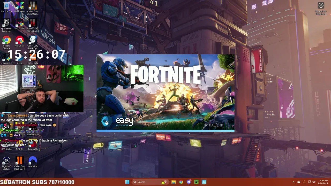The height and width of the screenshot is (186, 331).
Task: Click the Riot Client desktop icon
Action: [x=20, y=42]
